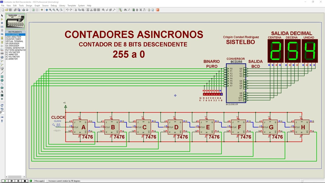Screen dimensions: 325x183
Task: Click the Rotate anti-clockwise icon
Action: point(2,109)
